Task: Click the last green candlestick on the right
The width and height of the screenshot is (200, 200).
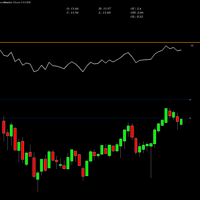Action: [181, 122]
